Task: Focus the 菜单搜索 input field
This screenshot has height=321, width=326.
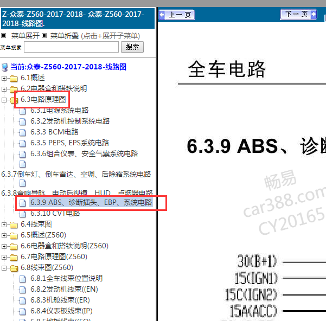Action: tap(71, 47)
